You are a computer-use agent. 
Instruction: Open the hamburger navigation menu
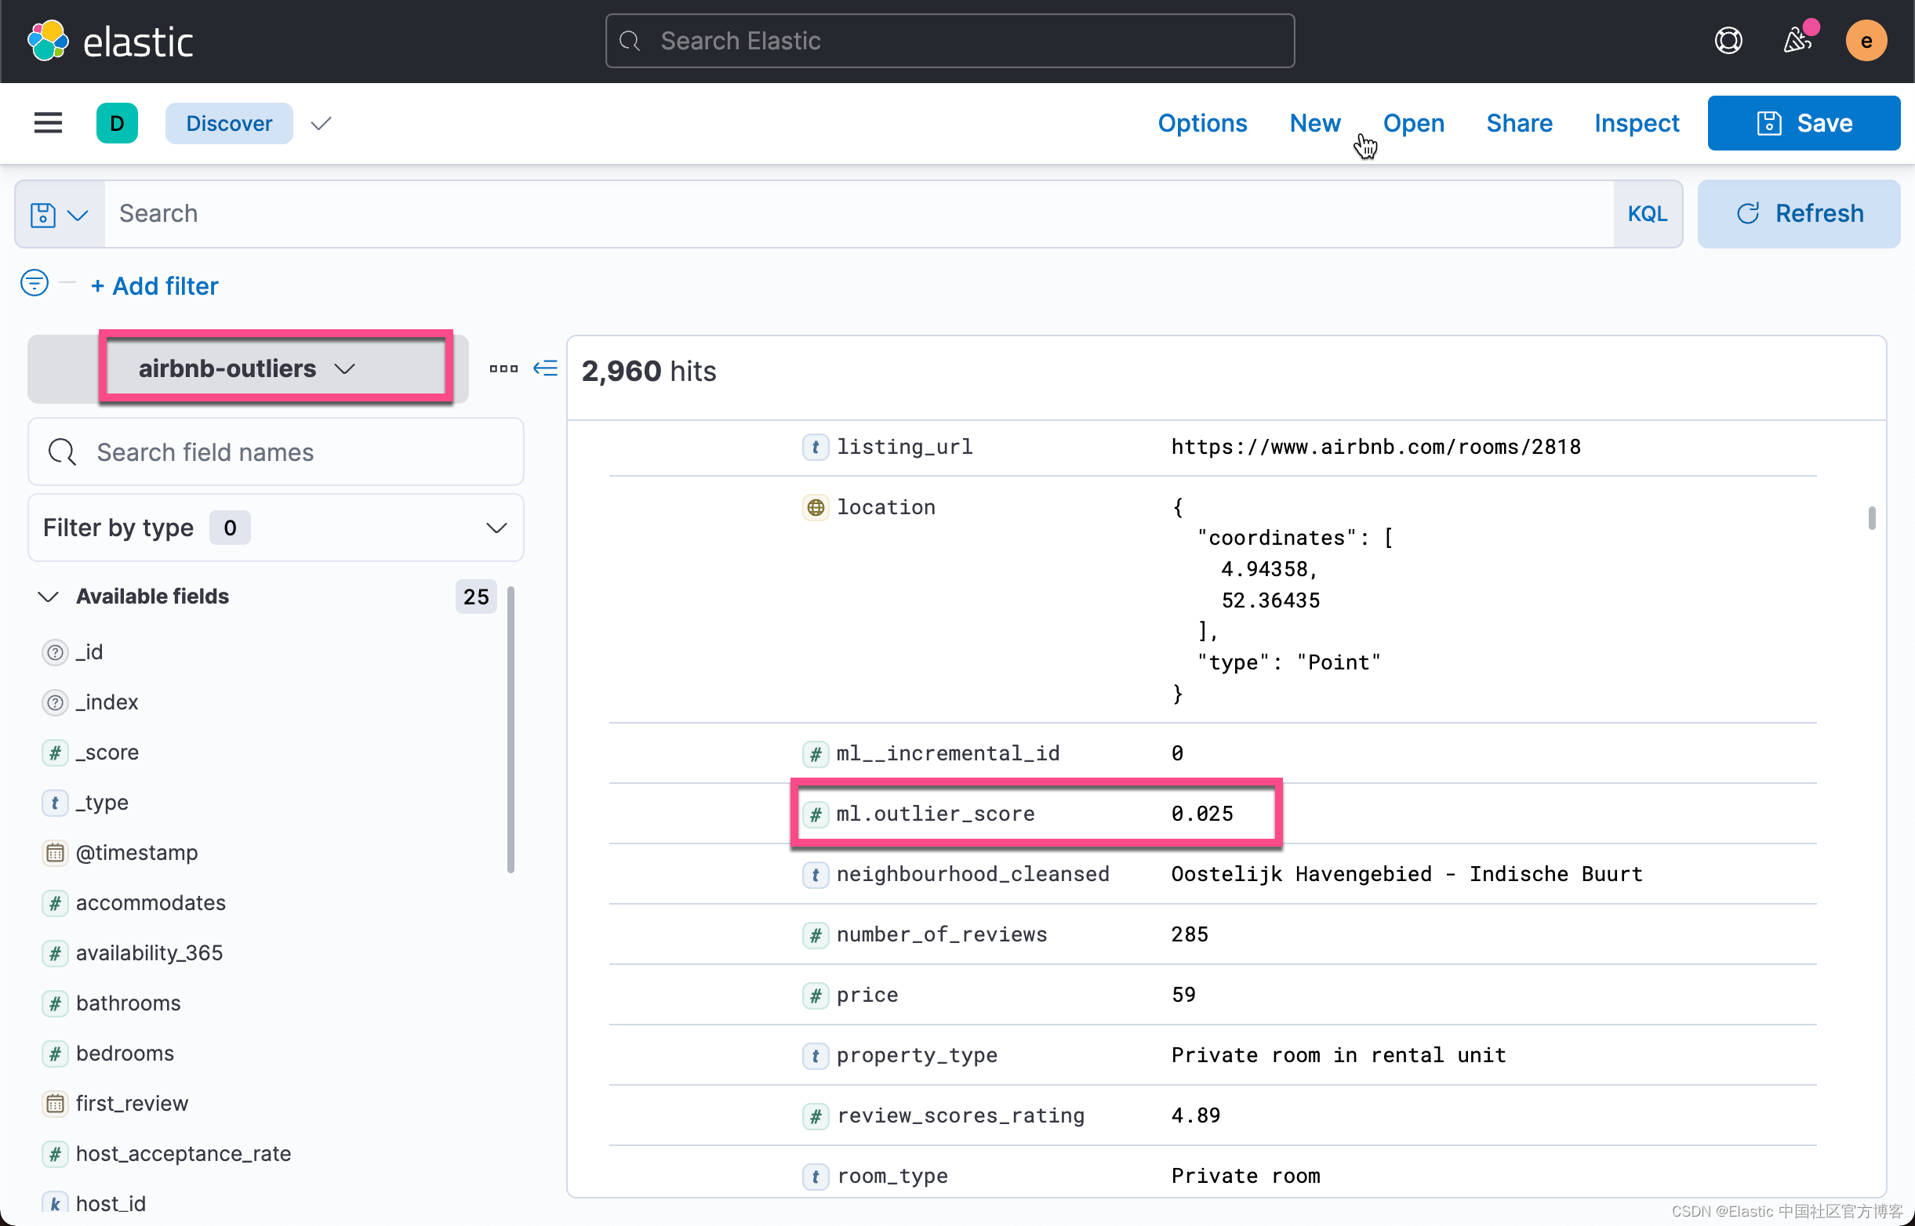tap(48, 123)
